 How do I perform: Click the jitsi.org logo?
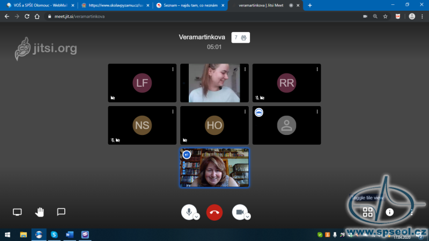tap(46, 49)
